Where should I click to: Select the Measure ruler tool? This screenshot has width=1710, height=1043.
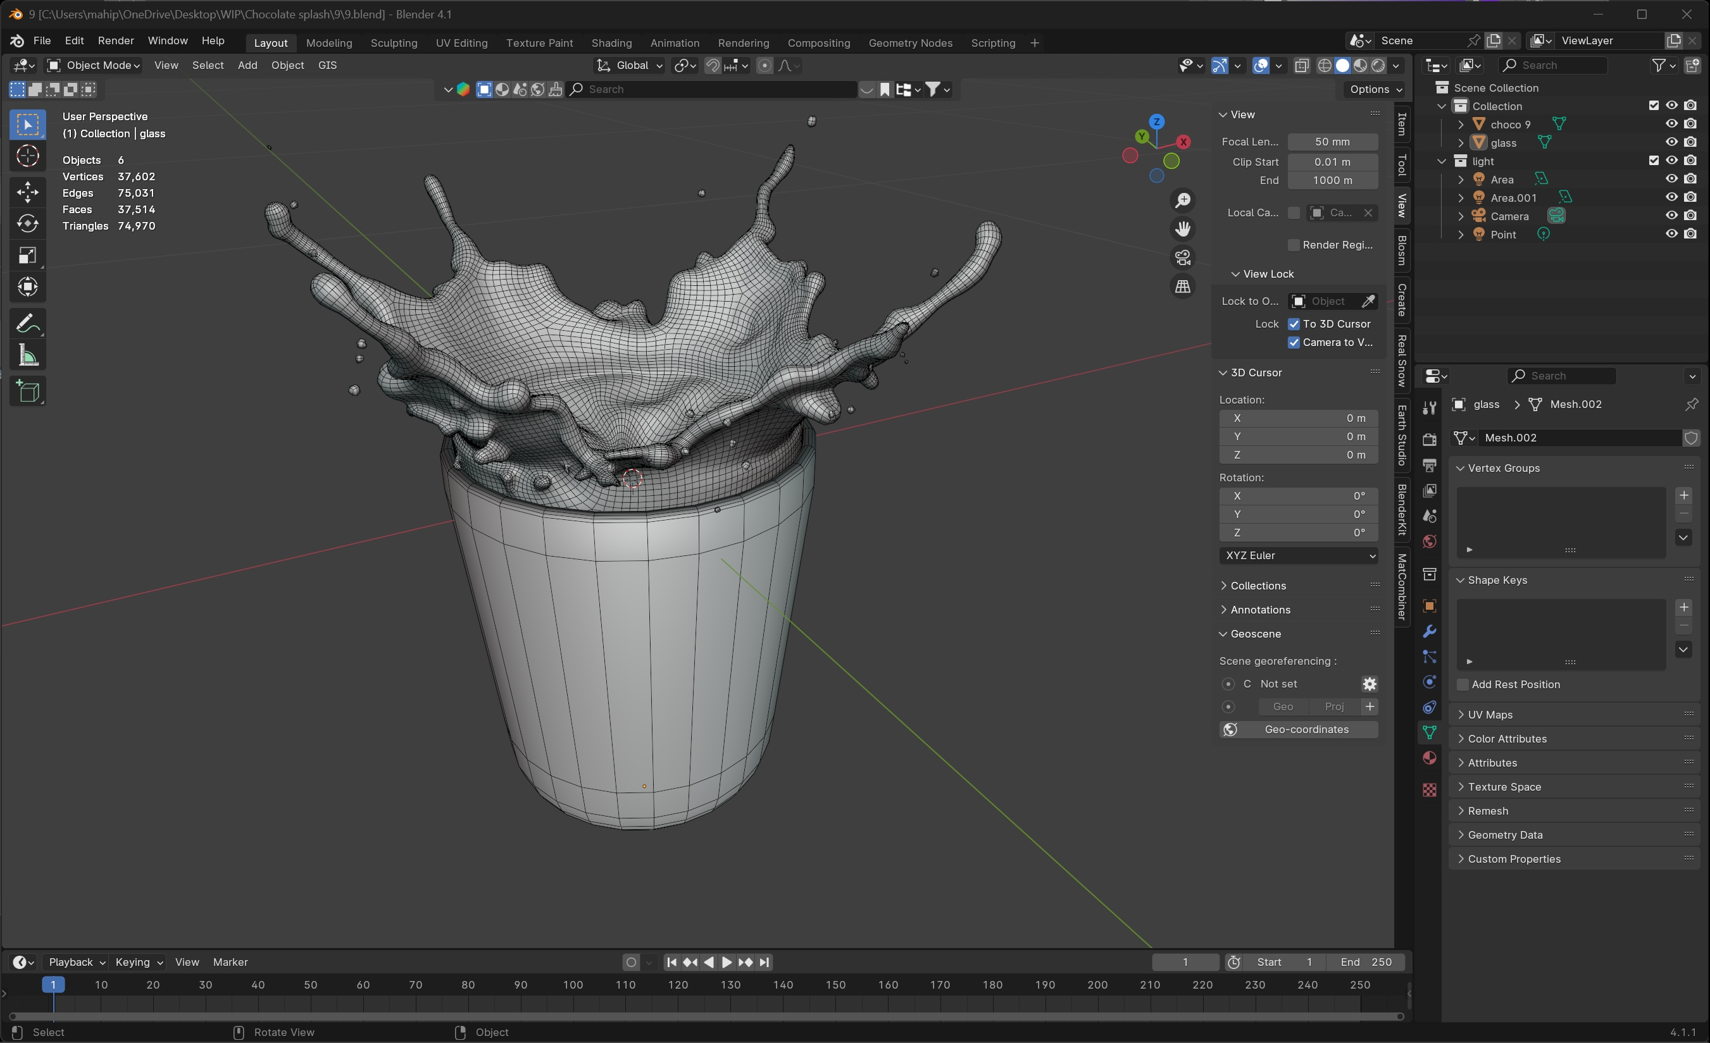[x=28, y=355]
